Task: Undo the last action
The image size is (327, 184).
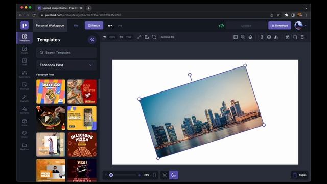Action: click(110, 26)
